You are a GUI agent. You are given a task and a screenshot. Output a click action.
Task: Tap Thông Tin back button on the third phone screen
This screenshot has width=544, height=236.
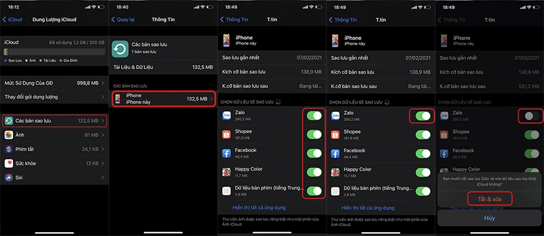click(x=234, y=20)
